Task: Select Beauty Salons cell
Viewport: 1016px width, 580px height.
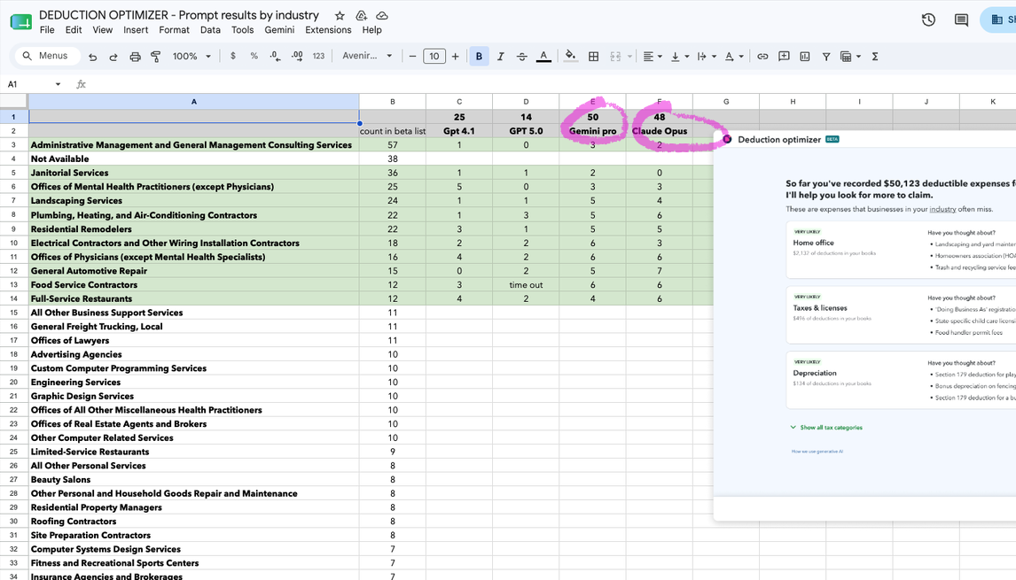Action: (x=194, y=480)
